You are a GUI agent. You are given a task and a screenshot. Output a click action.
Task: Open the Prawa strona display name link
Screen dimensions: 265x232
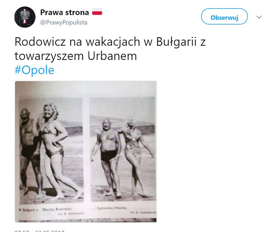point(64,12)
